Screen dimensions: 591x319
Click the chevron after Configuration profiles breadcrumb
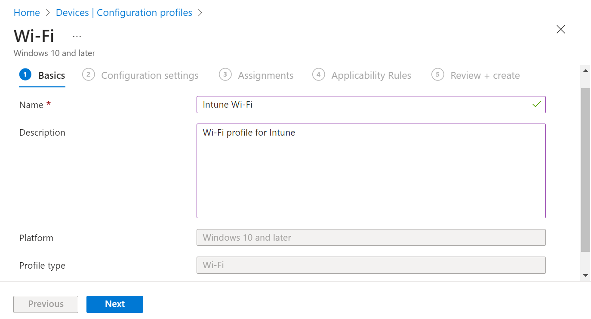click(x=200, y=13)
